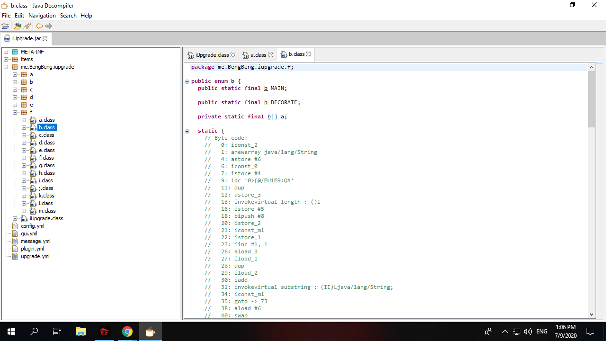Click the Open Type toolbar icon
Viewport: 606px width, 341px height.
click(x=18, y=26)
